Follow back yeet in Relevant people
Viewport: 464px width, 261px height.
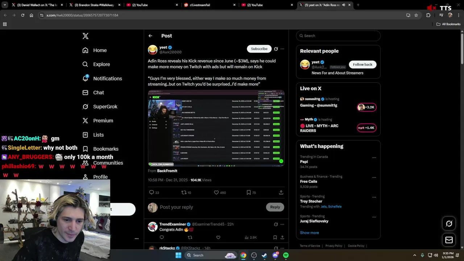click(x=362, y=65)
